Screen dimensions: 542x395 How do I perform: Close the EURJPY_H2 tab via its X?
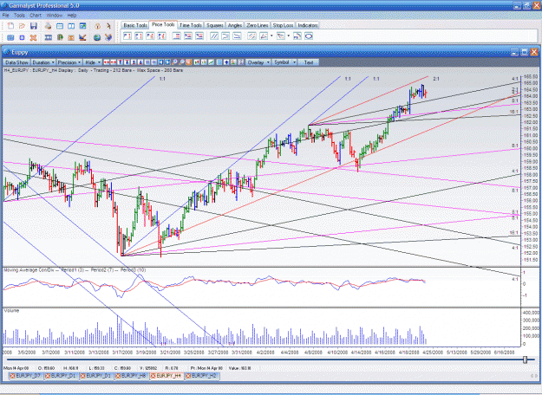pos(188,376)
